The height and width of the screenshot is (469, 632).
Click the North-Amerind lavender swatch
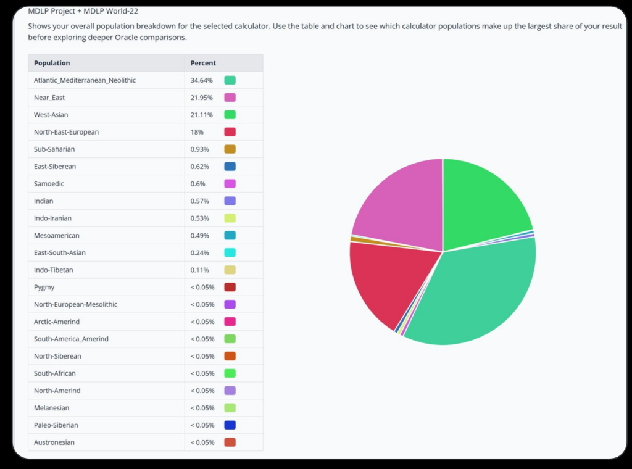pos(230,391)
